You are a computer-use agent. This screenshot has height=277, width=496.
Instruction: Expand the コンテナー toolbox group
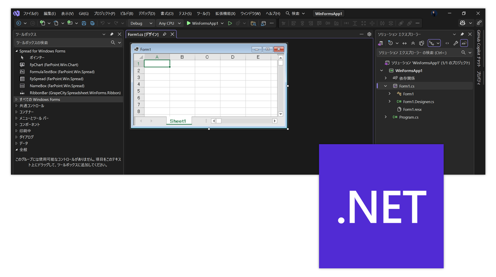[x=16, y=112]
